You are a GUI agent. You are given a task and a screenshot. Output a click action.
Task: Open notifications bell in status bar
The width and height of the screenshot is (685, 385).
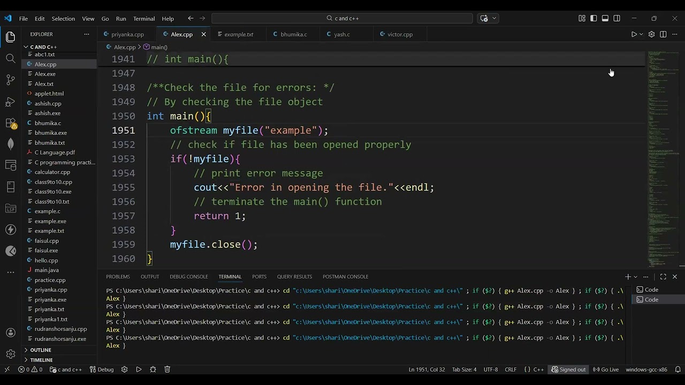[678, 369]
